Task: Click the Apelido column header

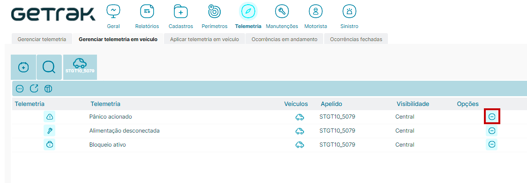Action: pyautogui.click(x=331, y=104)
